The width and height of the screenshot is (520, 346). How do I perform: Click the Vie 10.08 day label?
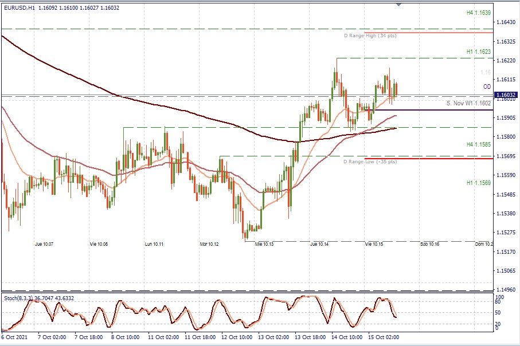coord(99,244)
